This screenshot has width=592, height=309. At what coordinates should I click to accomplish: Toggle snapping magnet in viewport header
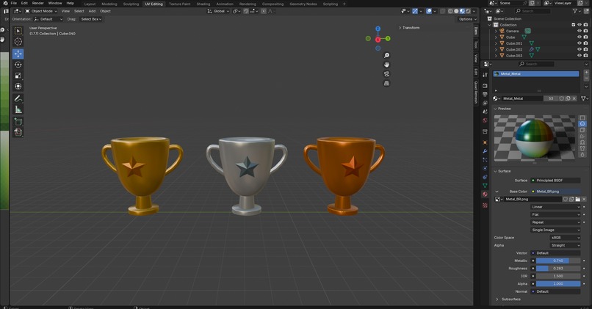coord(246,11)
